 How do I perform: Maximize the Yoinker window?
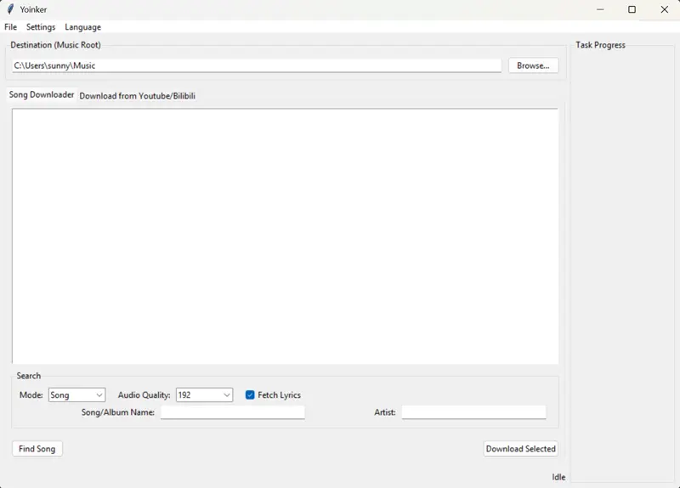click(x=632, y=9)
